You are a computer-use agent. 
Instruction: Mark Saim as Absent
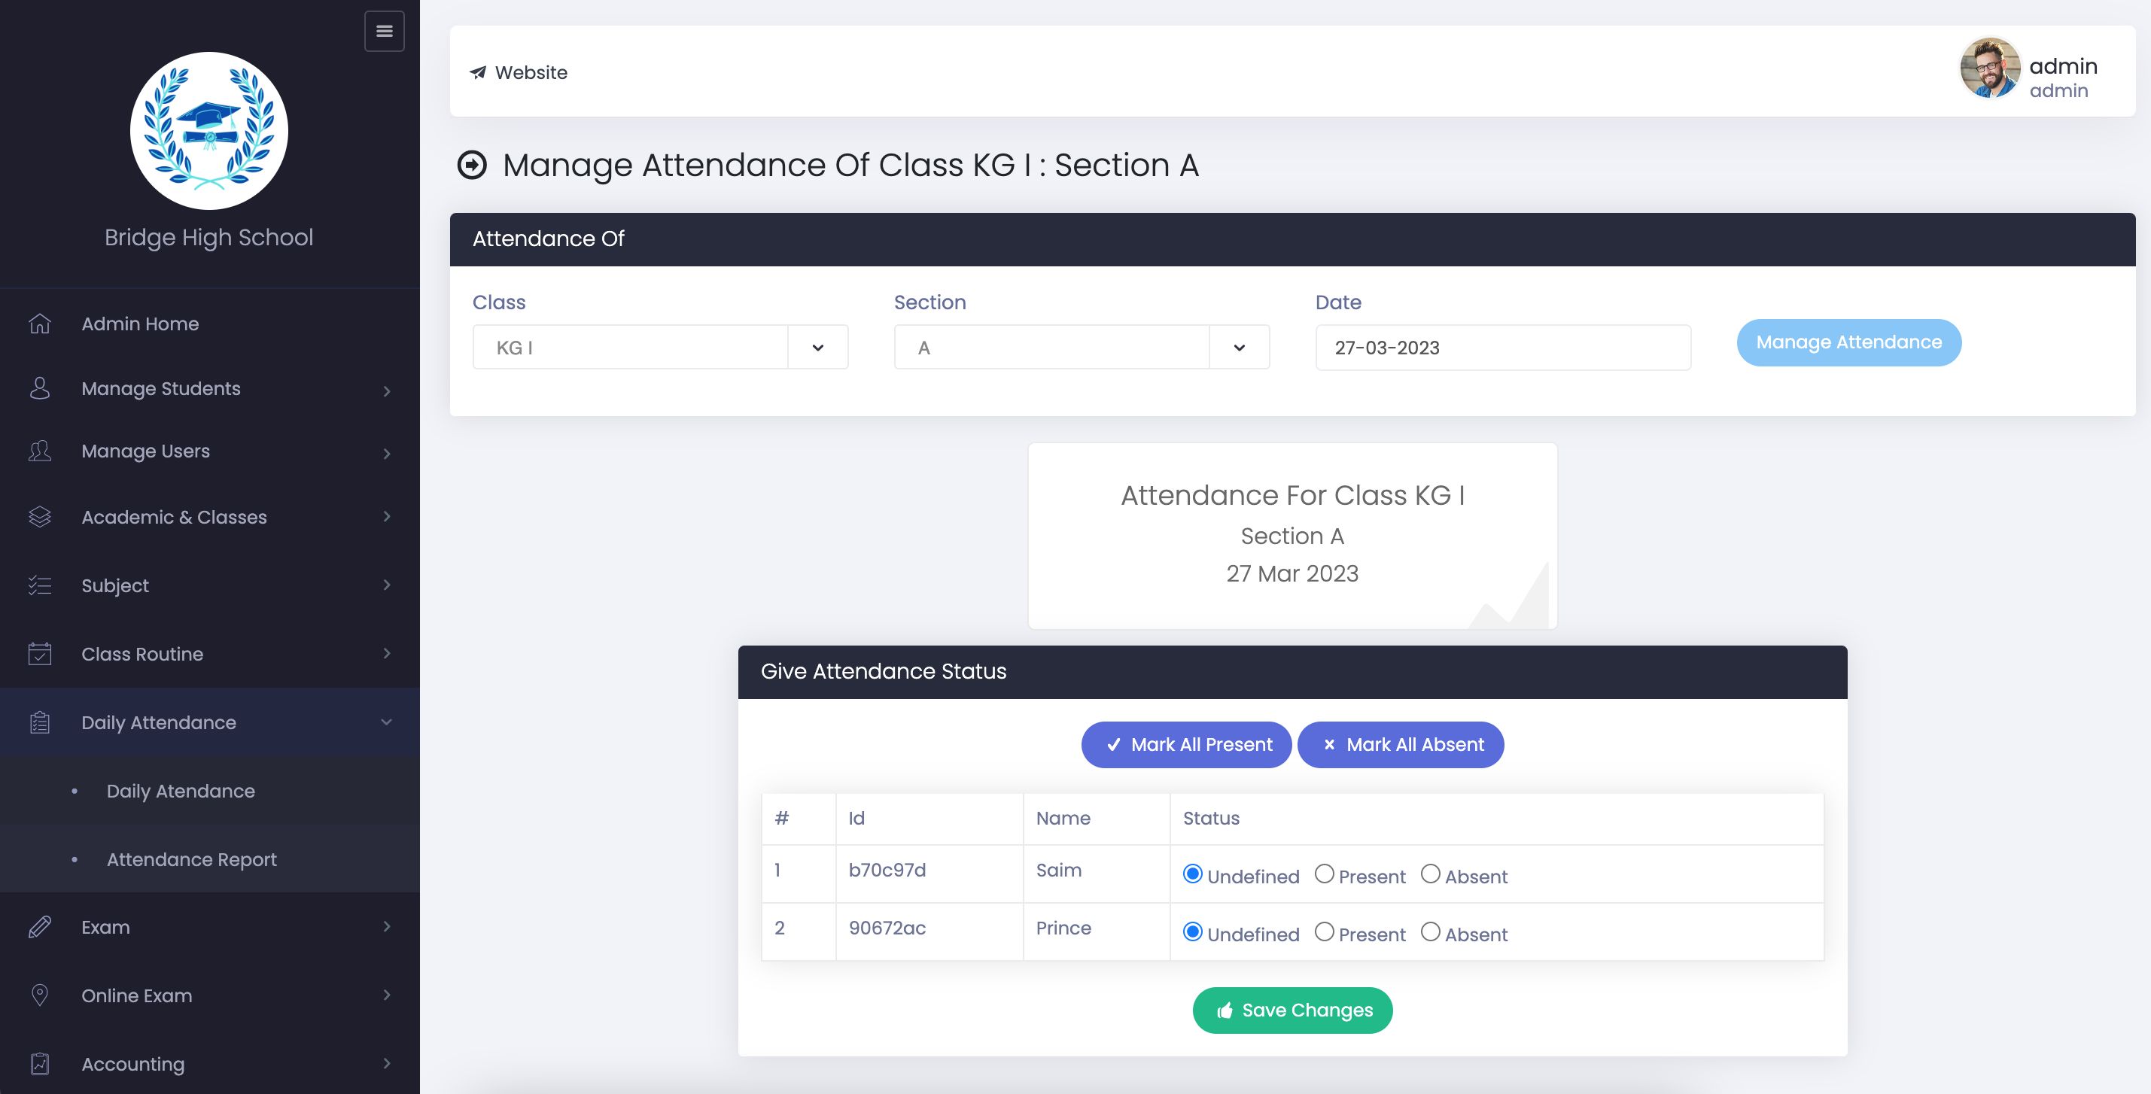click(x=1431, y=874)
